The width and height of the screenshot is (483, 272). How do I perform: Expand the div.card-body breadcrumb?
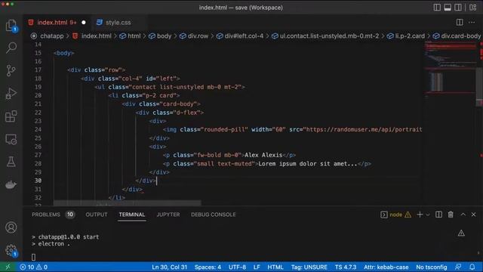[x=460, y=36]
